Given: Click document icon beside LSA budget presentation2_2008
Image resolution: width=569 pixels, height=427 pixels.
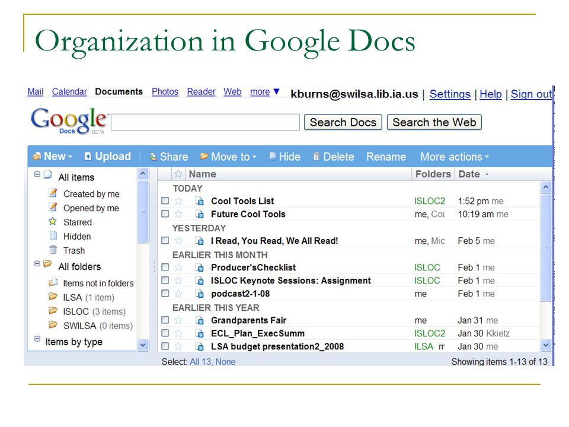Looking at the screenshot, I should pos(199,347).
